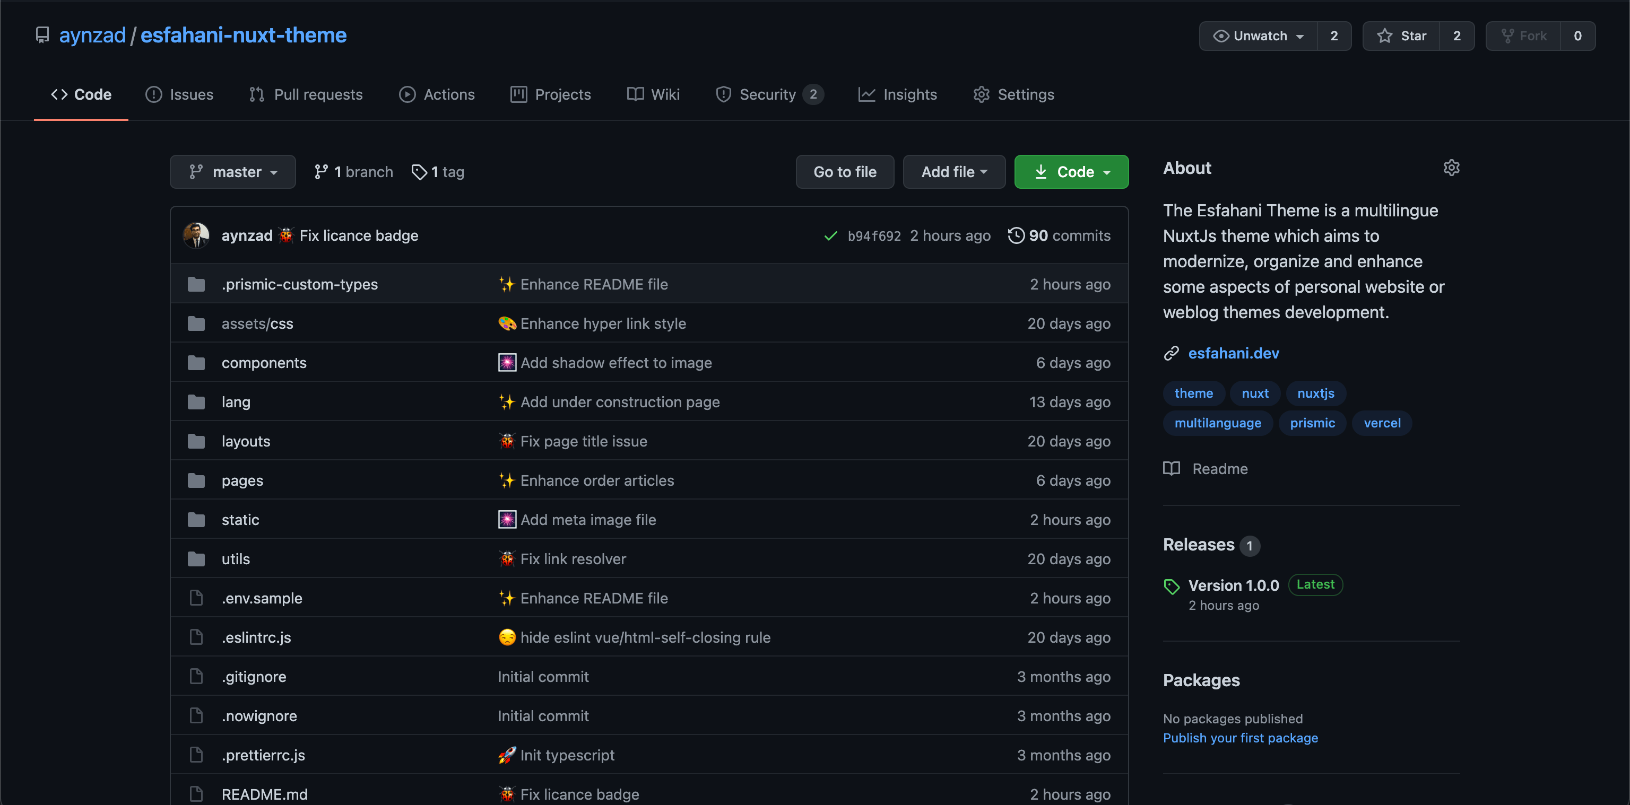Click the folder icon for assets/css

(196, 324)
